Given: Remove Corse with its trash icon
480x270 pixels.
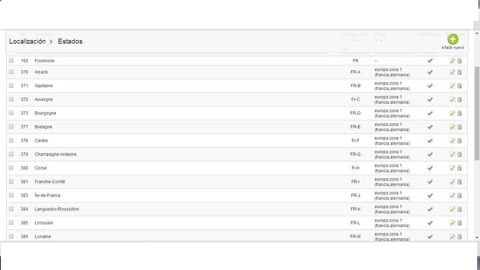Looking at the screenshot, I should click(459, 168).
